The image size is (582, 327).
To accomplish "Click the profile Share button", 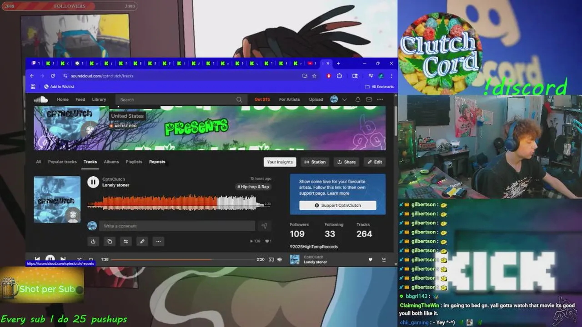I will click(346, 162).
